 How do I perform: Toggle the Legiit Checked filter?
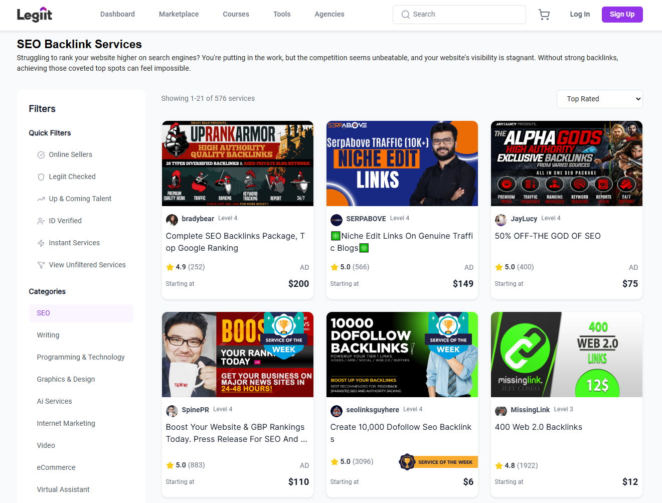pyautogui.click(x=72, y=177)
